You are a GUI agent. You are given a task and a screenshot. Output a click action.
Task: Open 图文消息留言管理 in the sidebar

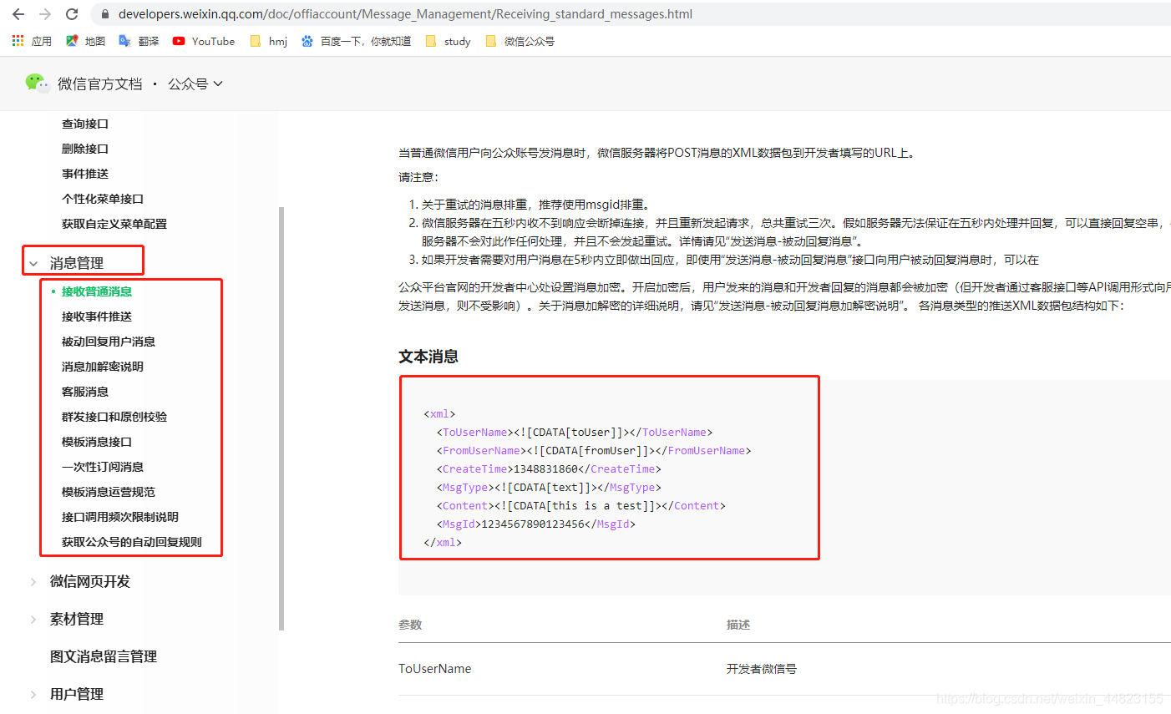[104, 656]
